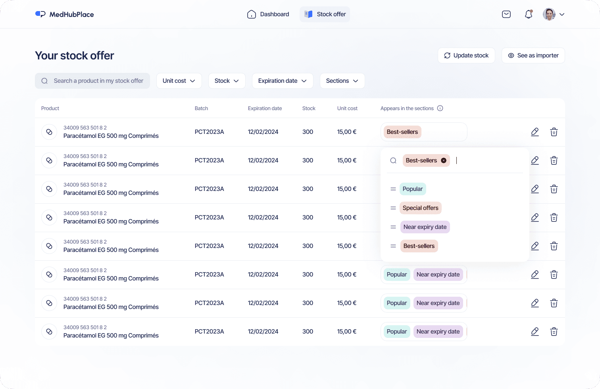The image size is (600, 389).
Task: Expand the account menu chevron
Action: [562, 14]
